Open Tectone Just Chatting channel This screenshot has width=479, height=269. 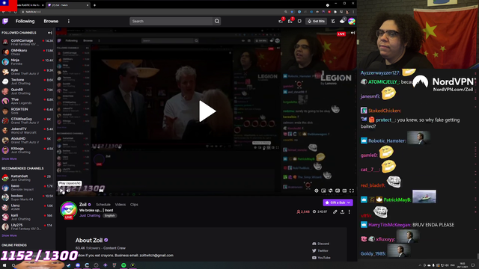pos(28,81)
